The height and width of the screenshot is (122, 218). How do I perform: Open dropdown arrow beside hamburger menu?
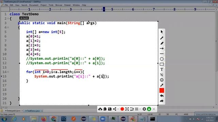point(140,109)
